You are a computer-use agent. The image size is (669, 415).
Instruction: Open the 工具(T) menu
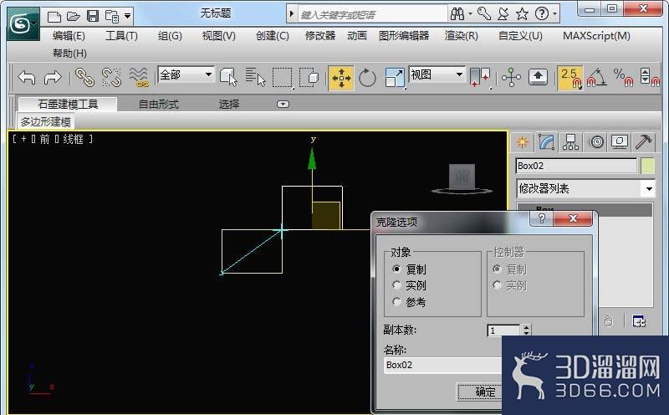tap(121, 36)
